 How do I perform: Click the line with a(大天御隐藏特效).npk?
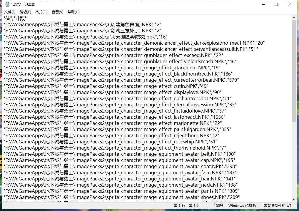pos(86,37)
